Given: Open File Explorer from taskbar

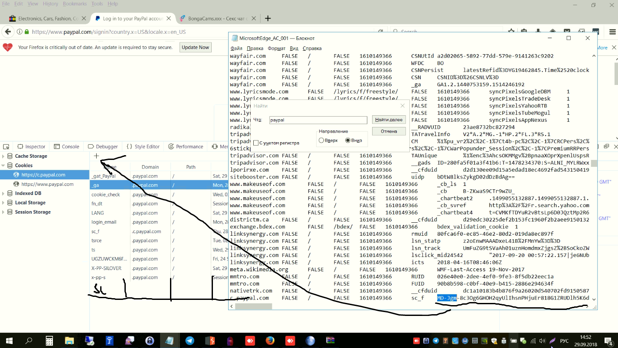Looking at the screenshot, I should click(x=69, y=341).
